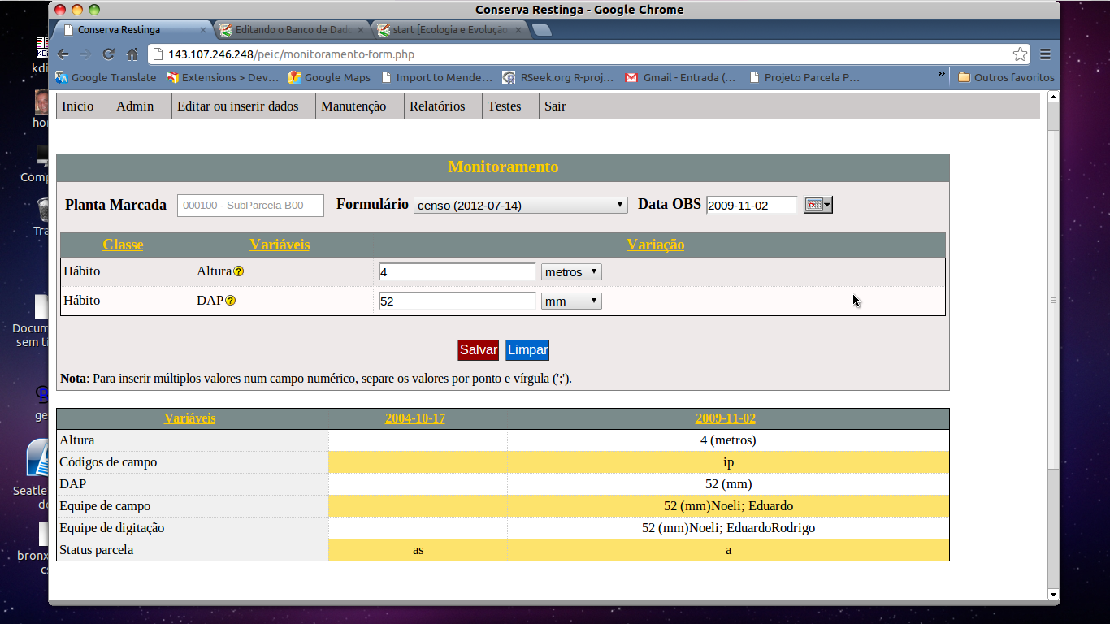Image resolution: width=1110 pixels, height=624 pixels.
Task: Sort by the 2009-11-02 column header link
Action: pyautogui.click(x=725, y=418)
